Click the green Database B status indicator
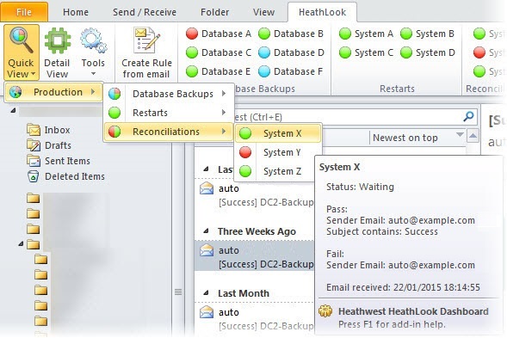This screenshot has height=338, width=507. click(264, 34)
